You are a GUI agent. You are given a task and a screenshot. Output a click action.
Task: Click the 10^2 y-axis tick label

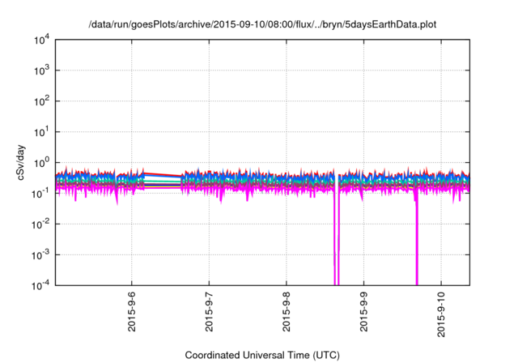[41, 101]
